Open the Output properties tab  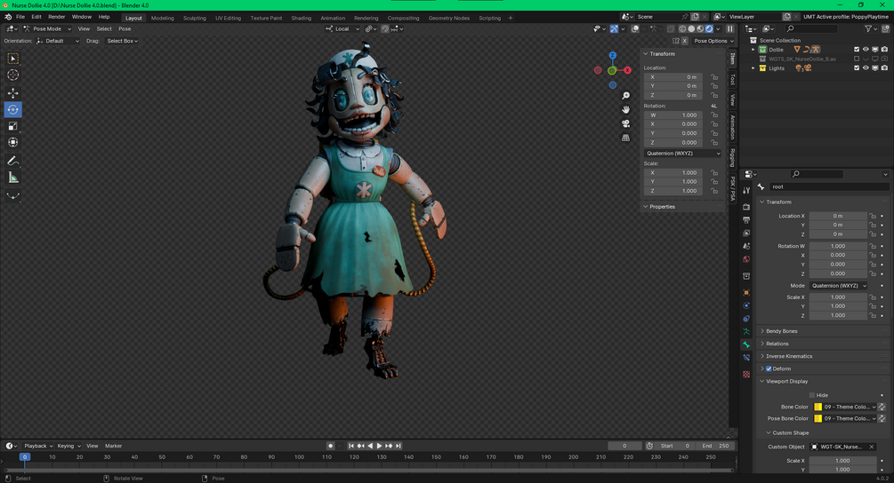click(745, 220)
